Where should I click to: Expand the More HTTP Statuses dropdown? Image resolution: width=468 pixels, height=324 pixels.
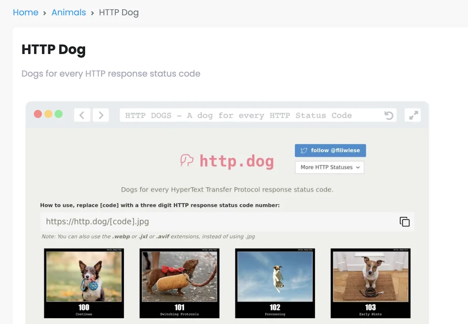[x=329, y=167]
